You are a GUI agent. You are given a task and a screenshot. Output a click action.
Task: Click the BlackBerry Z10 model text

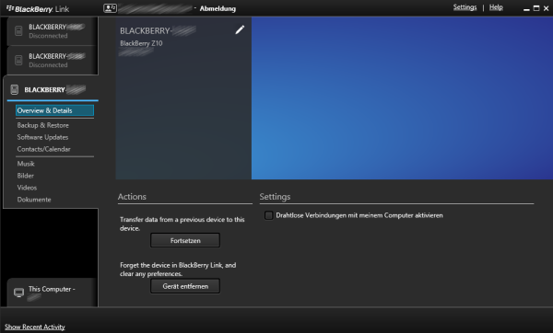point(141,43)
